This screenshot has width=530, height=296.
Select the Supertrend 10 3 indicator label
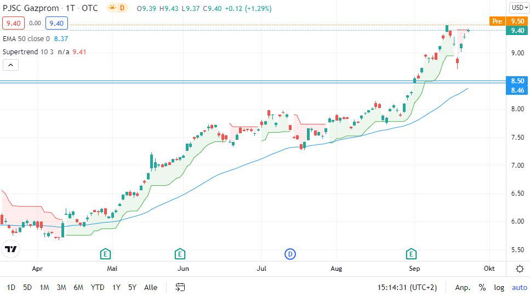coord(28,52)
